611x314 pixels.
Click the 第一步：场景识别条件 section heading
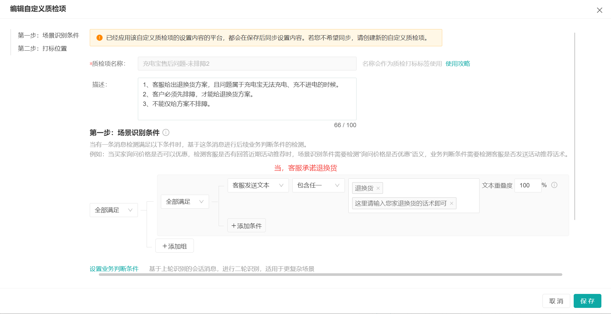click(124, 133)
